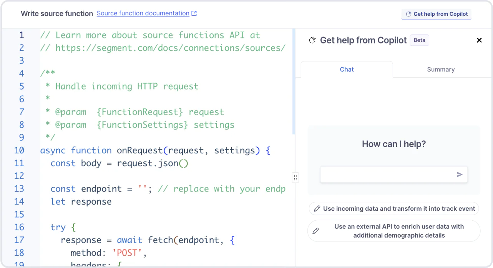Viewport: 493px width, 268px height.
Task: Click the pencil icon on the track event suggestion
Action: (317, 208)
